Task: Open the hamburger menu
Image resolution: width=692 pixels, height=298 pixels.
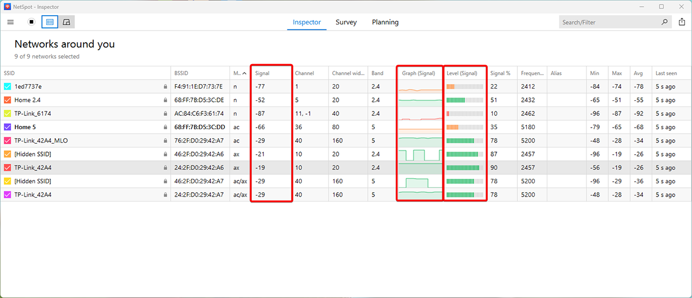Action: point(11,22)
